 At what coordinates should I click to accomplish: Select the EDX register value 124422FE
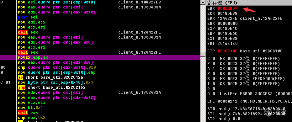pos(228,19)
